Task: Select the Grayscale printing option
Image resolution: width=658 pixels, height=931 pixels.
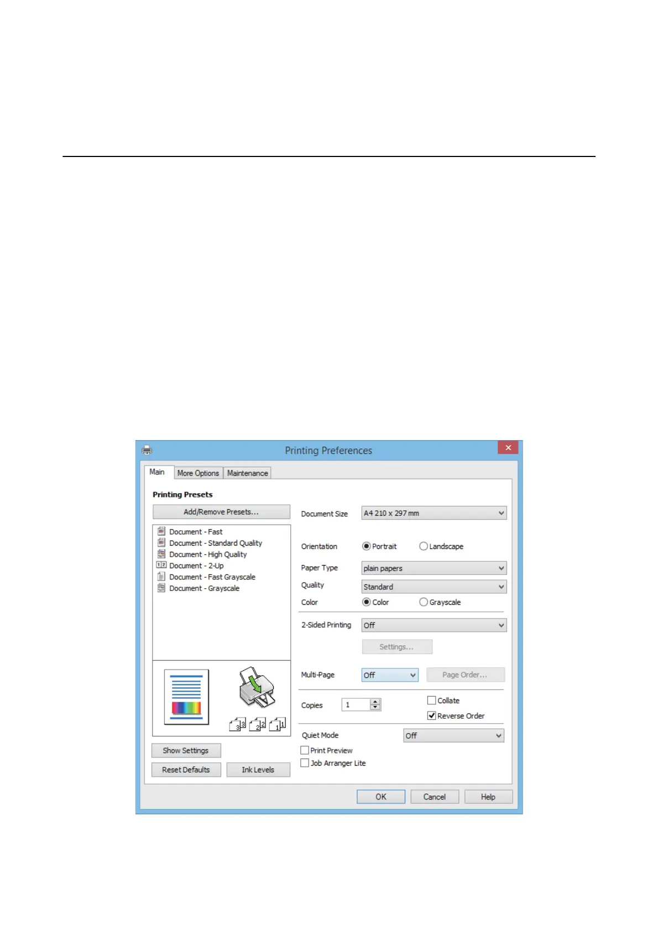Action: 423,602
